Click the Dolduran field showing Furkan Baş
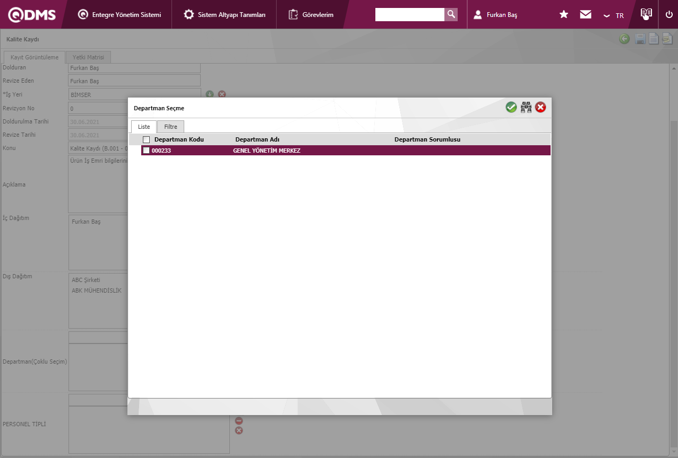 pyautogui.click(x=134, y=68)
